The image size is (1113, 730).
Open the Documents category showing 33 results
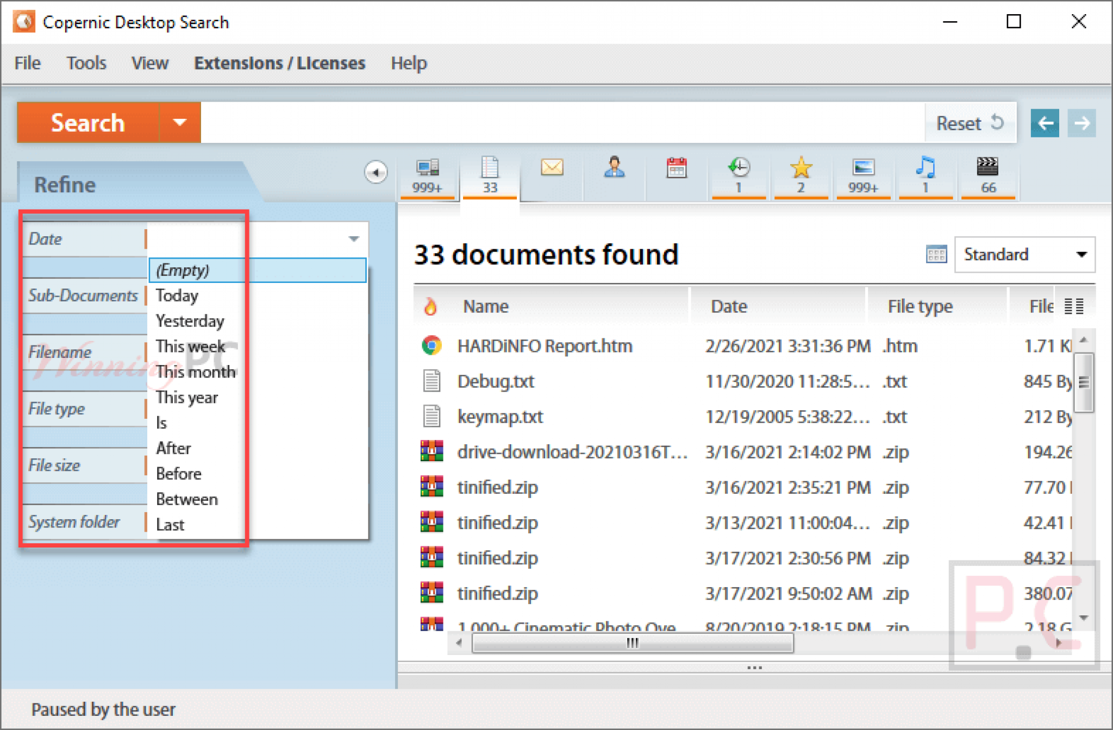point(490,174)
